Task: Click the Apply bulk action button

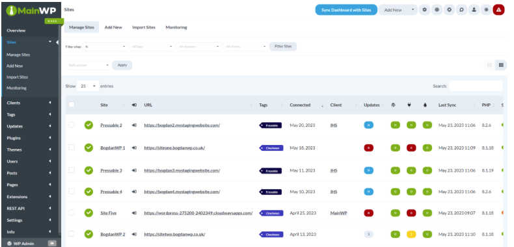Action: (122, 65)
